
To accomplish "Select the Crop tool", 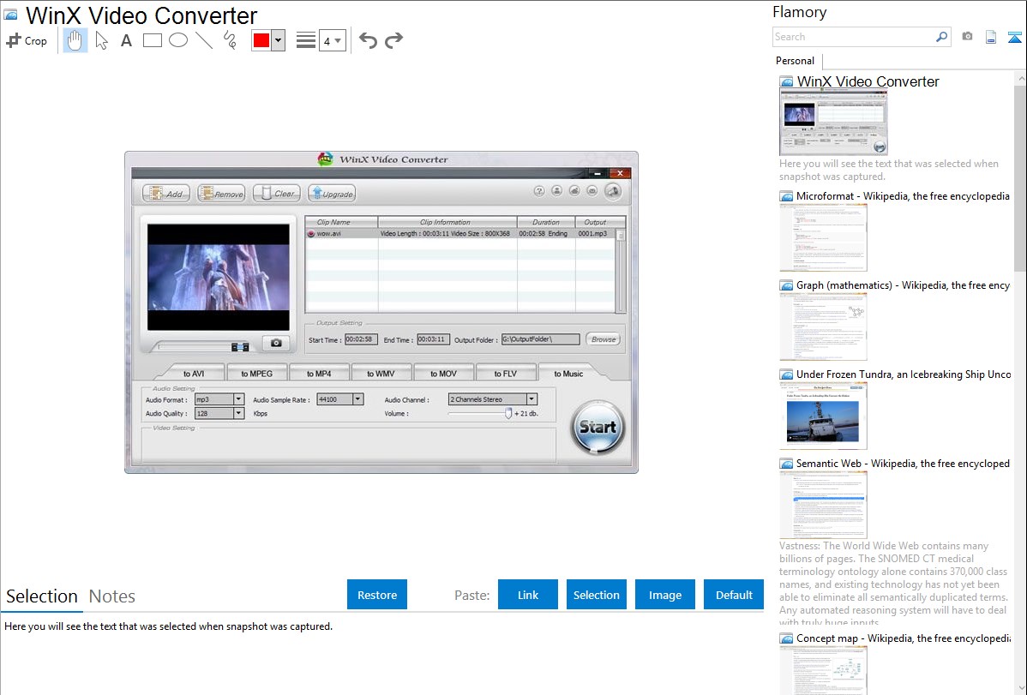I will click(27, 40).
